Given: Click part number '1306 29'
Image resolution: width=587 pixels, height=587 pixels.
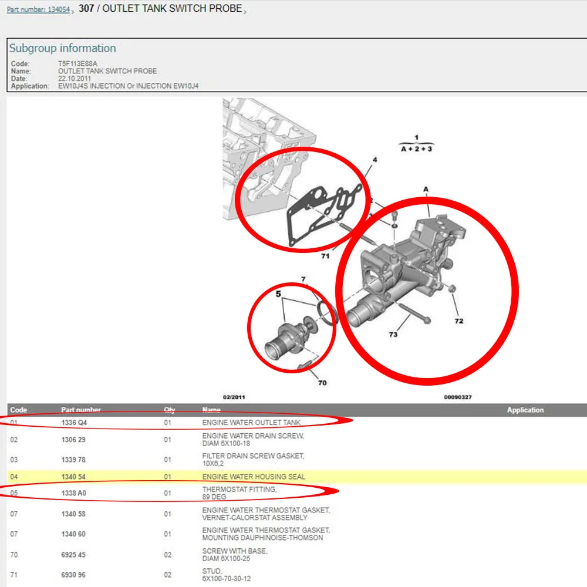Looking at the screenshot, I should 73,440.
